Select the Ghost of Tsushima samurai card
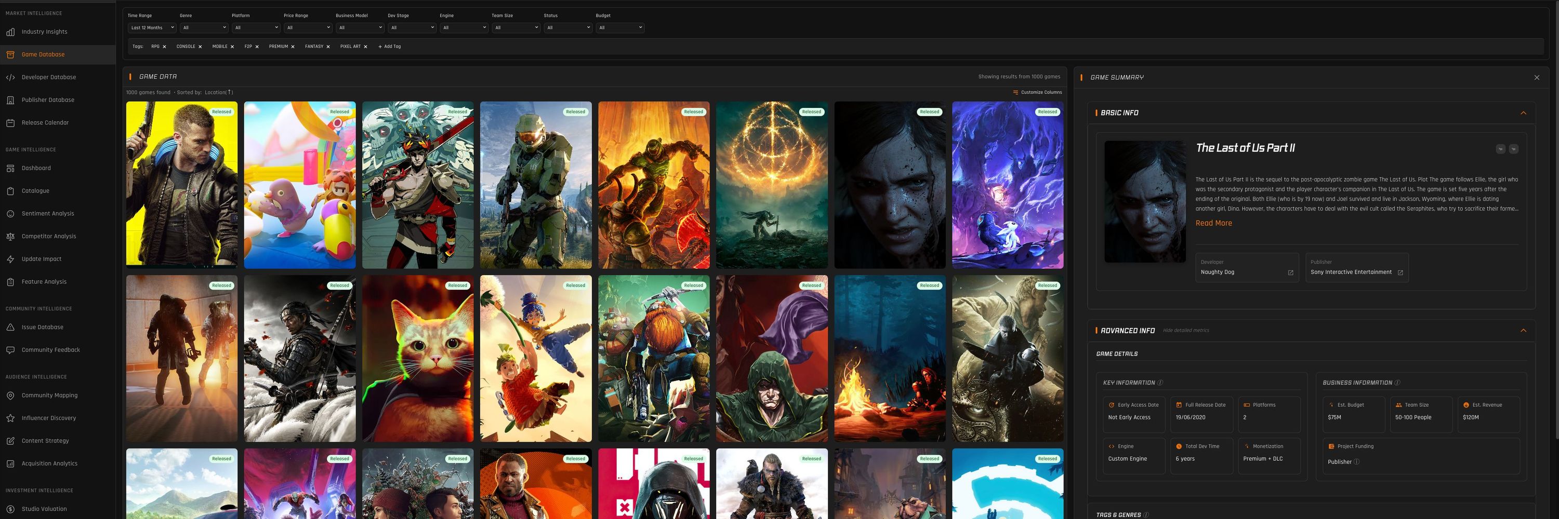This screenshot has height=519, width=1559. [299, 358]
